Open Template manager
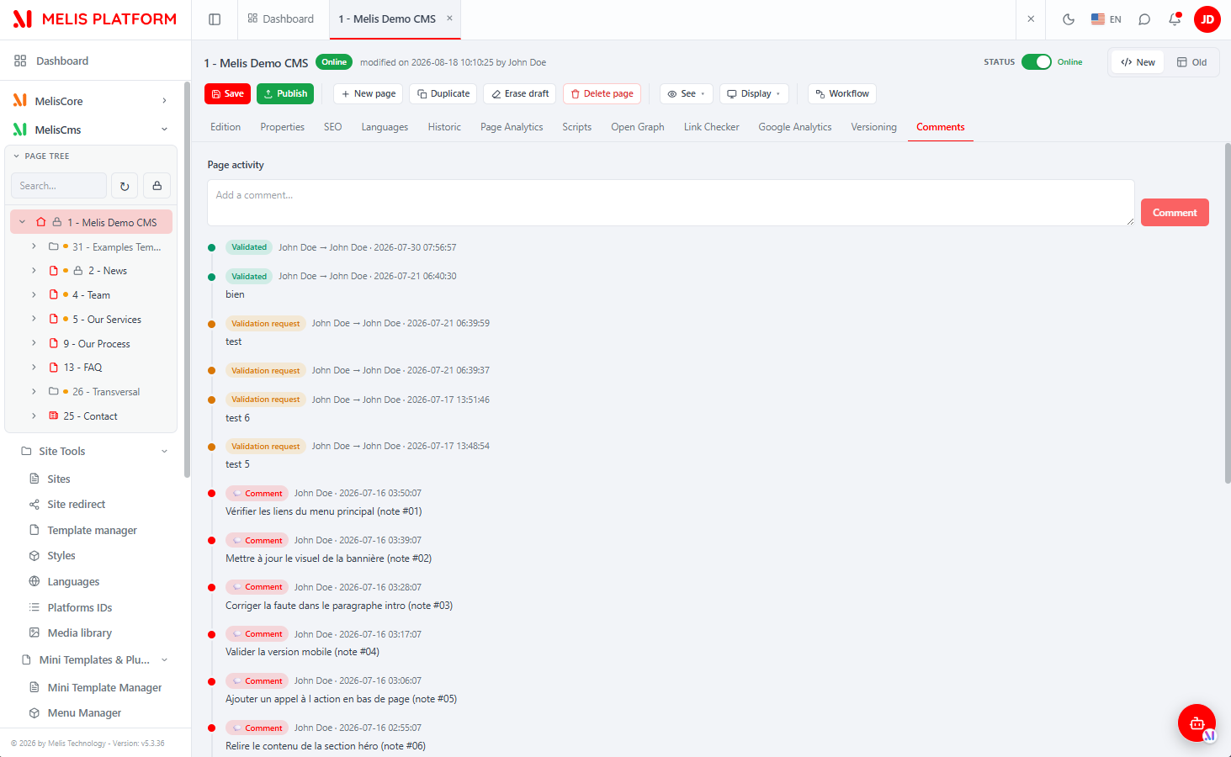 (x=92, y=531)
